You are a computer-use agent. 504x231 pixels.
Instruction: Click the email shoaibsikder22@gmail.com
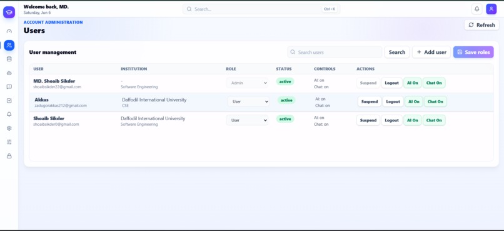pos(57,87)
